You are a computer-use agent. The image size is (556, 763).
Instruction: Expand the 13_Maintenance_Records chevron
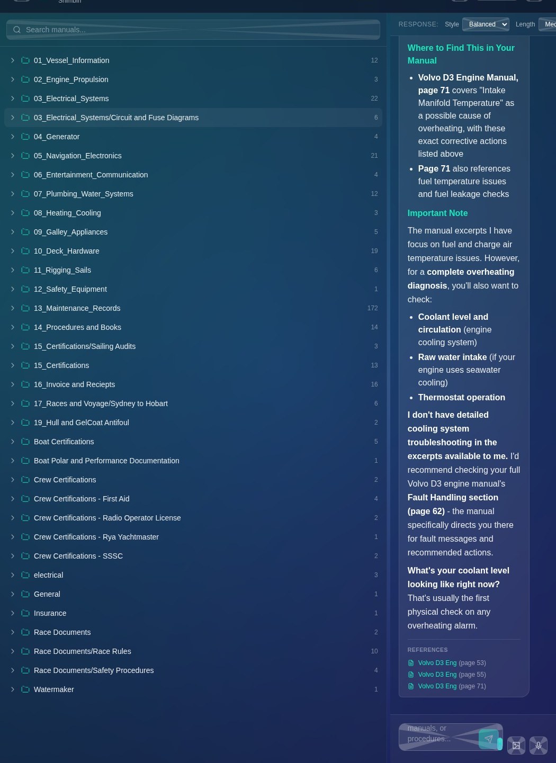13,308
